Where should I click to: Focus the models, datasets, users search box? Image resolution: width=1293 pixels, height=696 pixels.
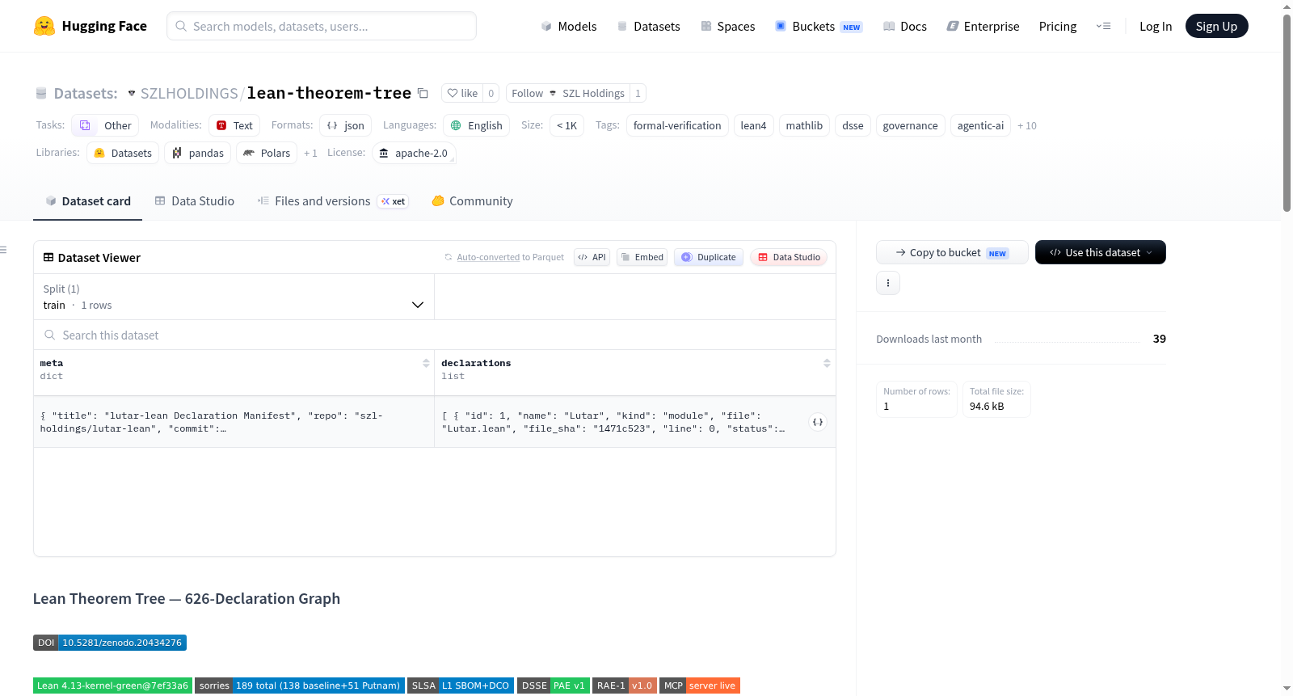(322, 26)
